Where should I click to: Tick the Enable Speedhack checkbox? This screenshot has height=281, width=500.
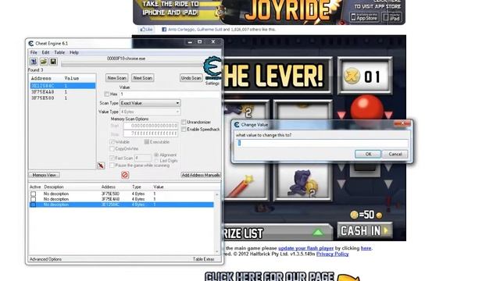click(184, 129)
